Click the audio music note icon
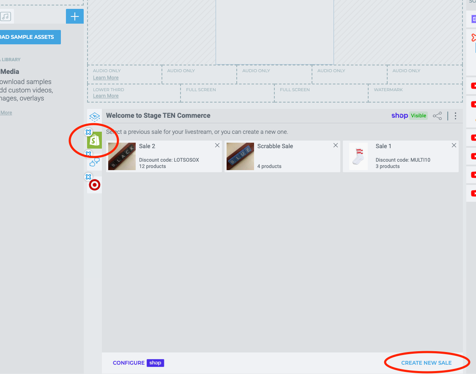This screenshot has width=476, height=374. click(x=5, y=16)
